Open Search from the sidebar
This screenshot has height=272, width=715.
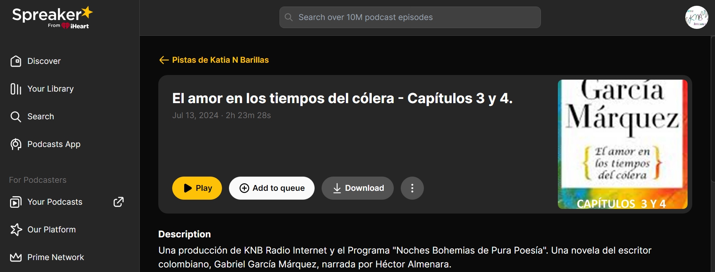(x=41, y=117)
